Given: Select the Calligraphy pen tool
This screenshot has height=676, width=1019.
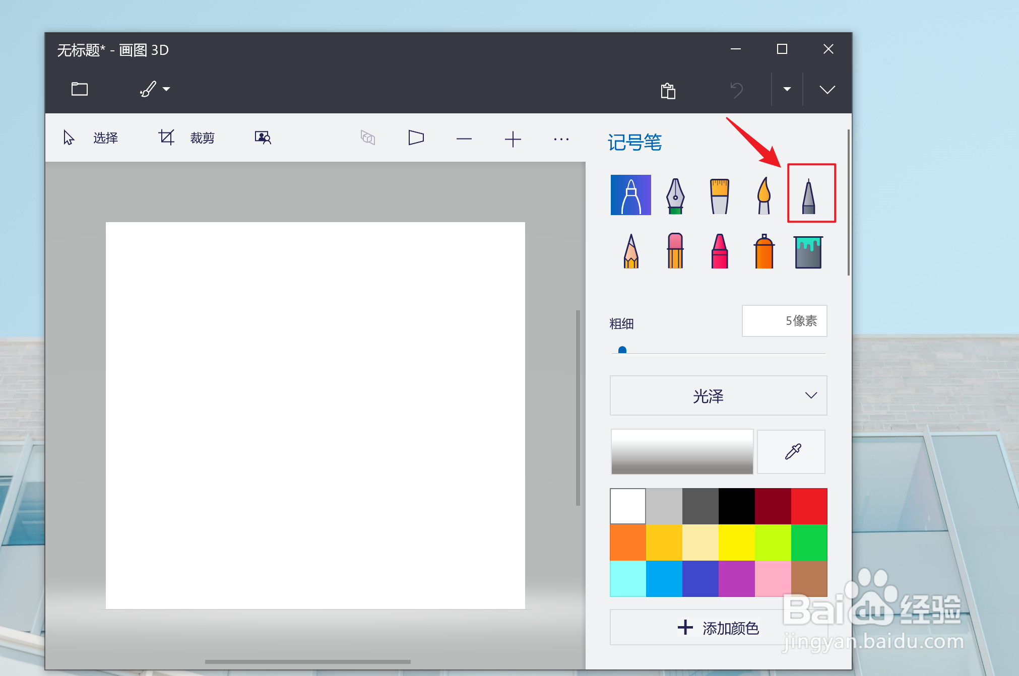Looking at the screenshot, I should coord(675,195).
